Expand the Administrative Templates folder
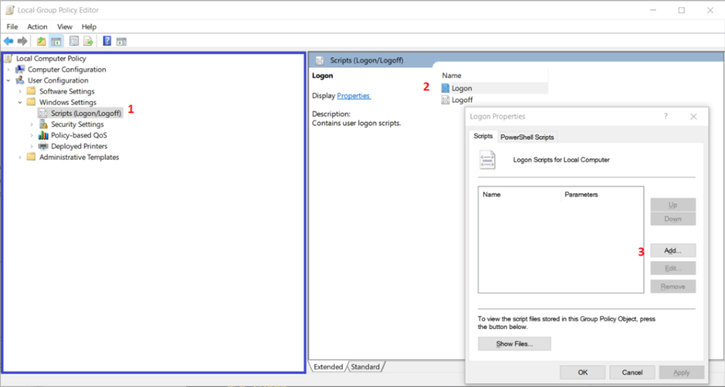Screen dimensions: 725x387 pyautogui.click(x=20, y=157)
